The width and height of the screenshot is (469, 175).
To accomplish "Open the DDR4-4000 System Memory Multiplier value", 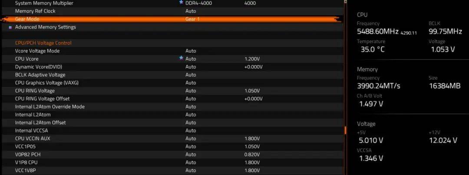I will pos(198,3).
